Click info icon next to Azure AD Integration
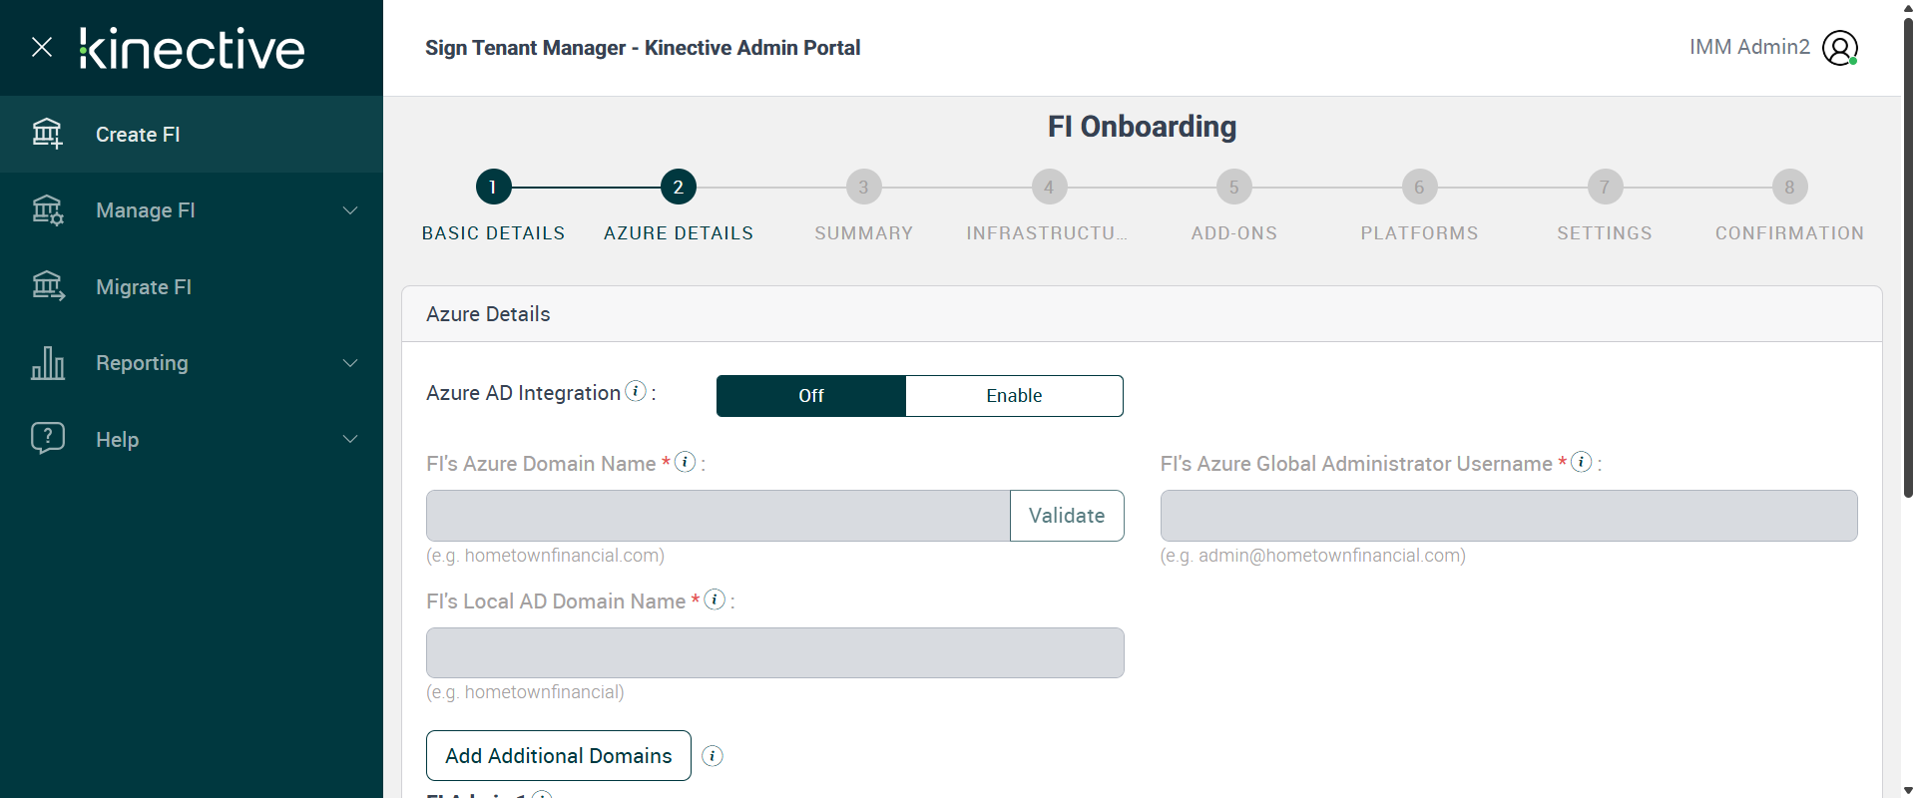The width and height of the screenshot is (1916, 798). coord(636,392)
